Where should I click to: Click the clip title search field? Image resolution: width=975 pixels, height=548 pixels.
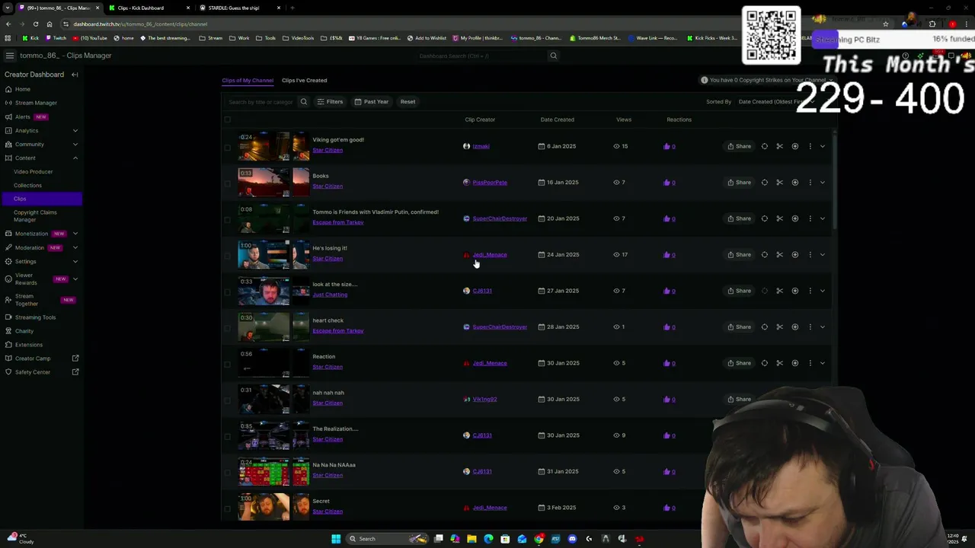coord(261,101)
